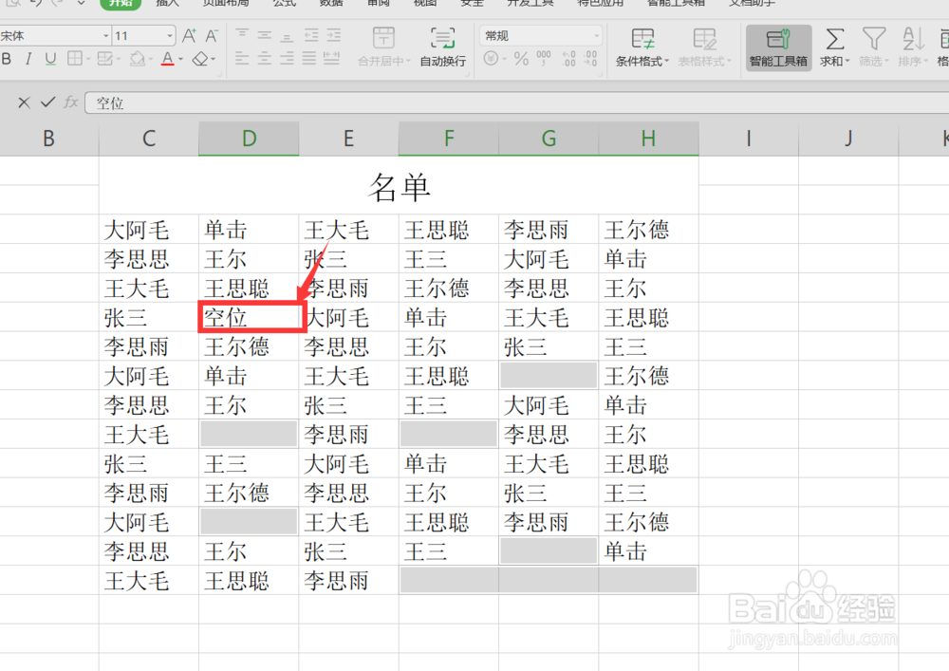Select cell 王思聪 in bottom row
949x671 pixels.
click(249, 581)
